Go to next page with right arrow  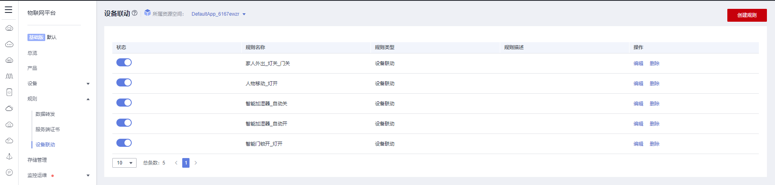point(196,163)
